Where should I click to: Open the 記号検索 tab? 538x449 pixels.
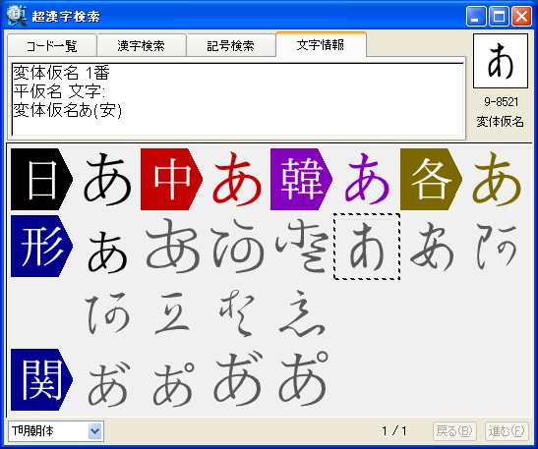point(230,45)
